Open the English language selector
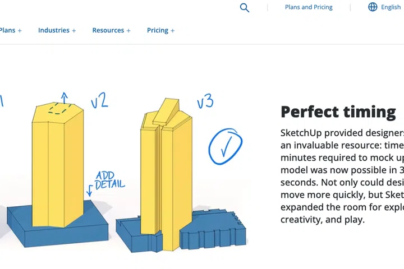 point(391,7)
